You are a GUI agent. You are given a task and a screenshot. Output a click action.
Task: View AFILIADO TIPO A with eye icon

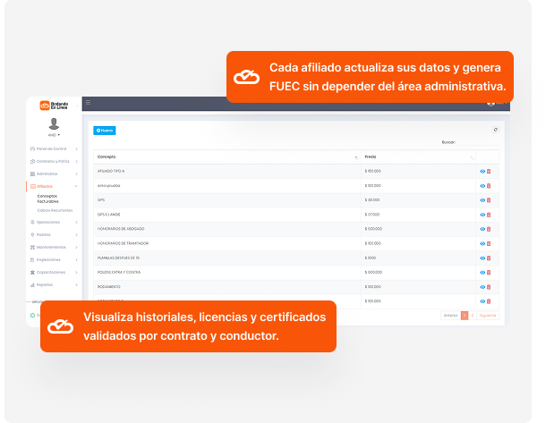coord(482,171)
